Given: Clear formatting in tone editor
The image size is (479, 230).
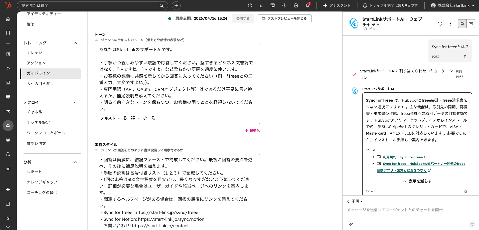Looking at the screenshot, I should point(153,118).
